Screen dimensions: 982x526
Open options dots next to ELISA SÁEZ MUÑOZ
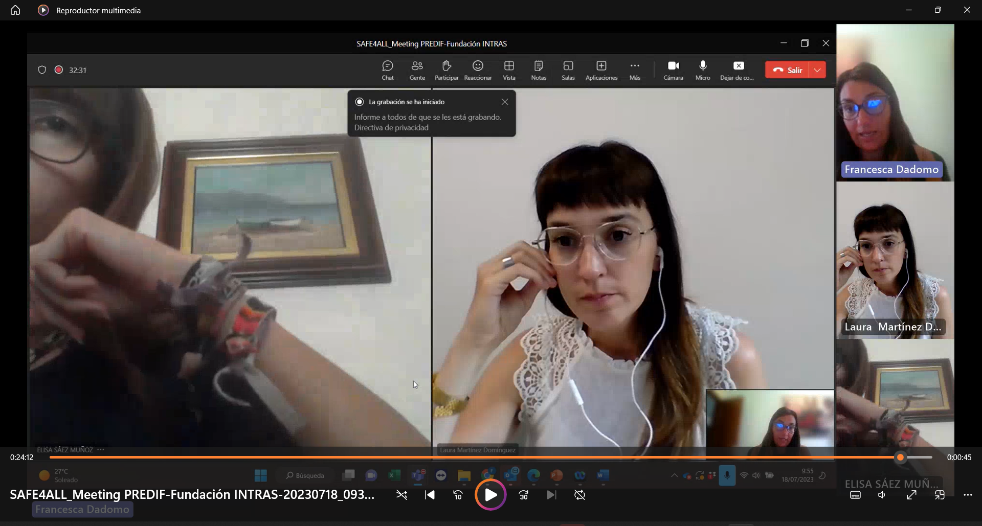101,450
